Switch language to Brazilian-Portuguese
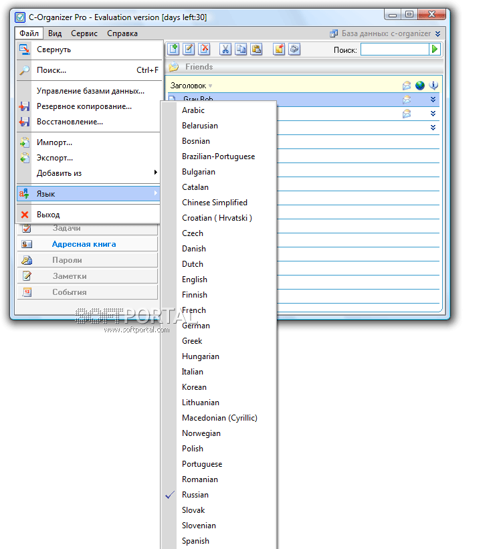This screenshot has width=503, height=549. tap(219, 156)
